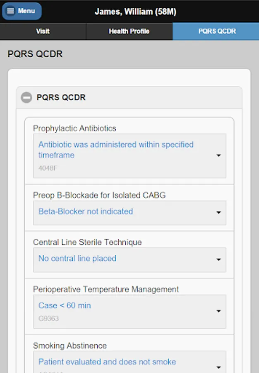
Task: Click the patient name James, William (58M)
Action: [135, 12]
